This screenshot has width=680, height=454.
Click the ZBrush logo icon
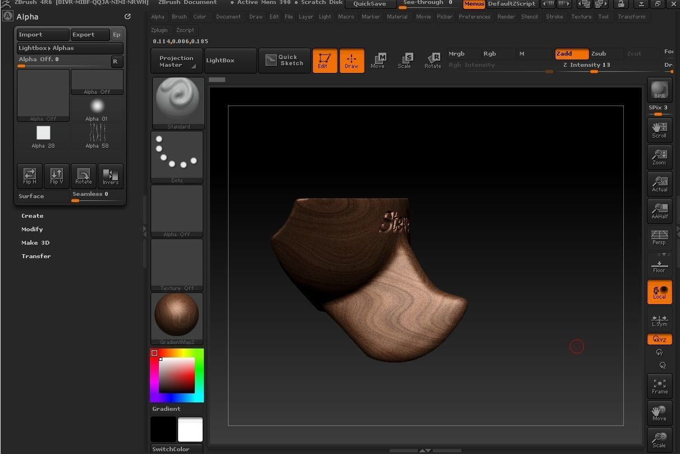point(6,3)
